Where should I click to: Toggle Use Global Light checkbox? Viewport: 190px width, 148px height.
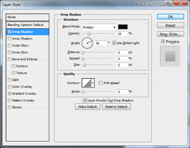coord(114,43)
